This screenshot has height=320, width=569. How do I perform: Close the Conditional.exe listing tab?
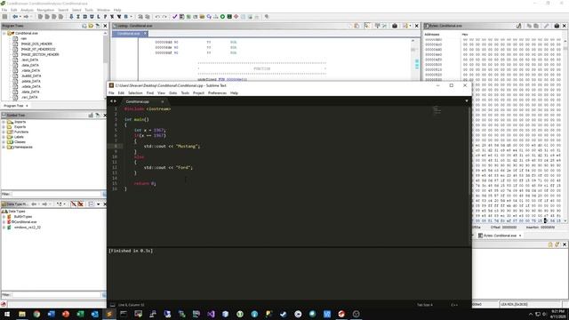click(x=145, y=34)
